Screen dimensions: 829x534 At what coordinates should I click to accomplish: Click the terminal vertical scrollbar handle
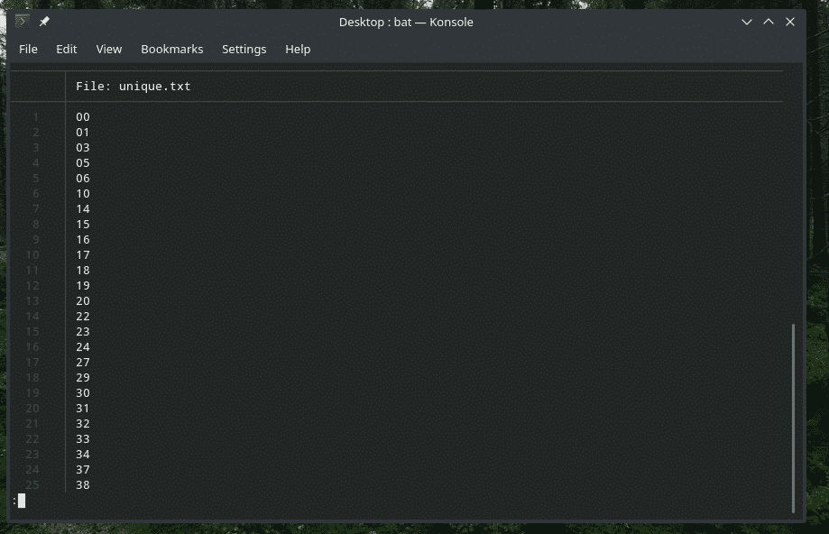[793, 418]
